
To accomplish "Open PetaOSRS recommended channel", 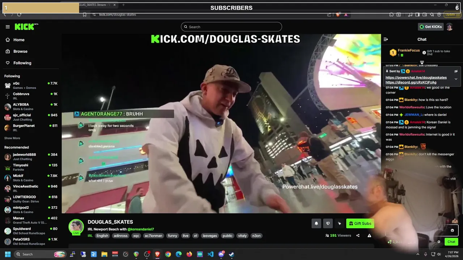I will 31,241.
